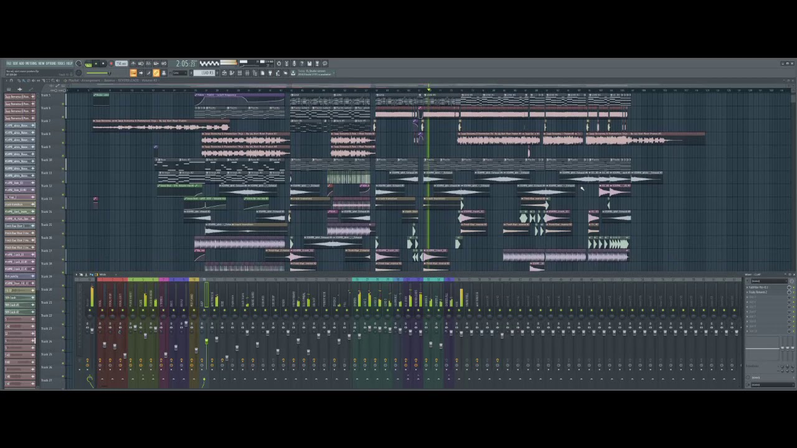The height and width of the screenshot is (448, 797).
Task: Click the speech bubble icon in top toolbar
Action: [x=324, y=63]
